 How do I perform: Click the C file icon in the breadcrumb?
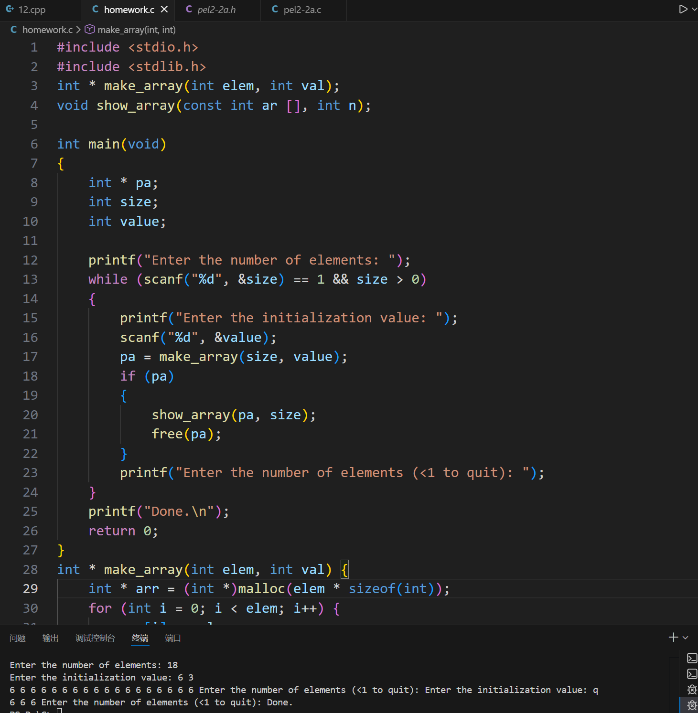pyautogui.click(x=14, y=30)
